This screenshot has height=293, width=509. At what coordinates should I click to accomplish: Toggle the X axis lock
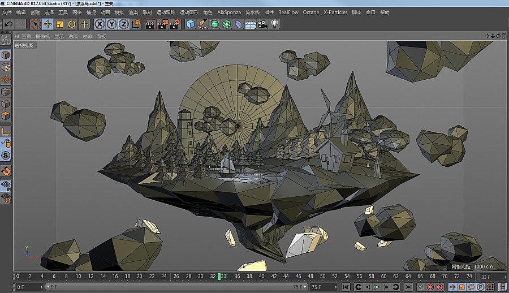[x=100, y=24]
